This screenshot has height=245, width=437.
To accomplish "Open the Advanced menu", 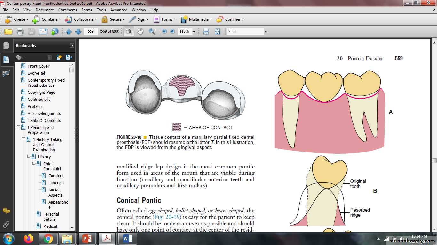I will pyautogui.click(x=119, y=10).
